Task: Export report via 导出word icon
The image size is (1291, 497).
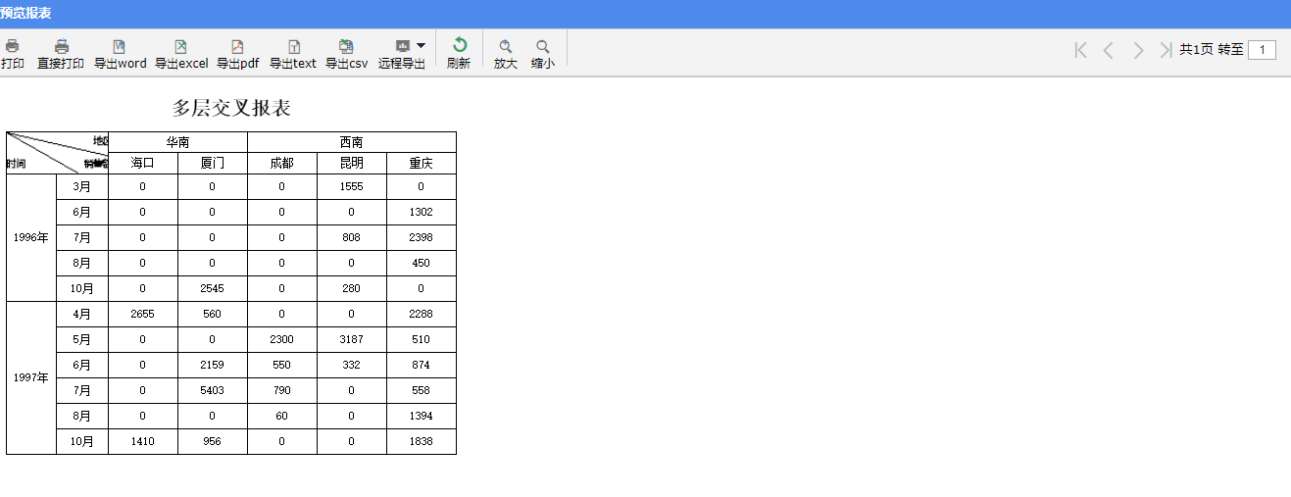Action: tap(120, 46)
